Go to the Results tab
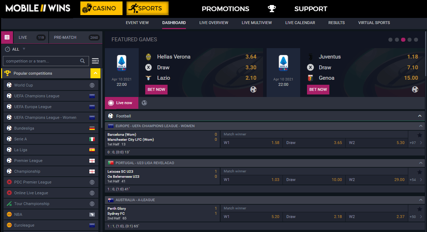Image resolution: width=427 pixels, height=232 pixels. pos(337,23)
